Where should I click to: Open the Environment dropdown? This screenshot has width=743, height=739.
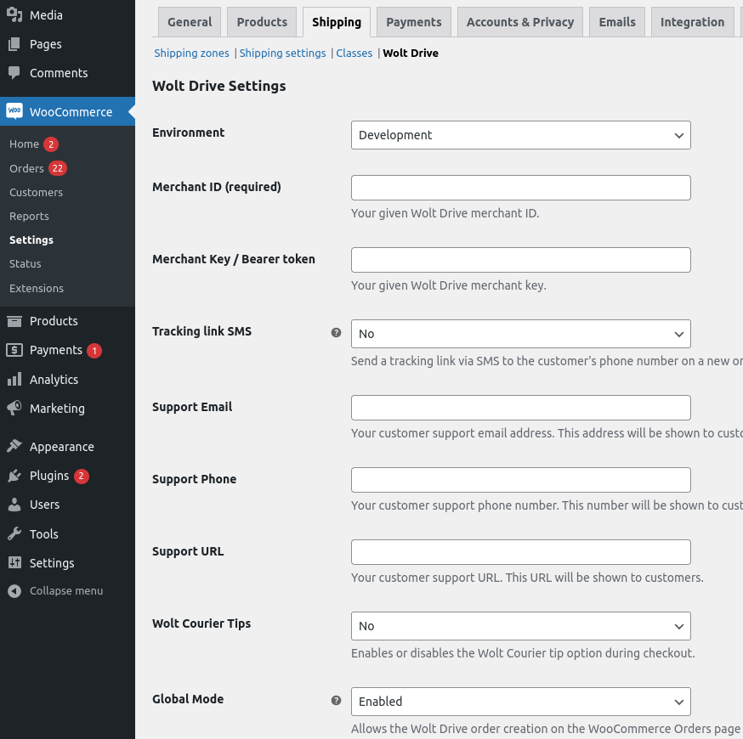pyautogui.click(x=521, y=135)
